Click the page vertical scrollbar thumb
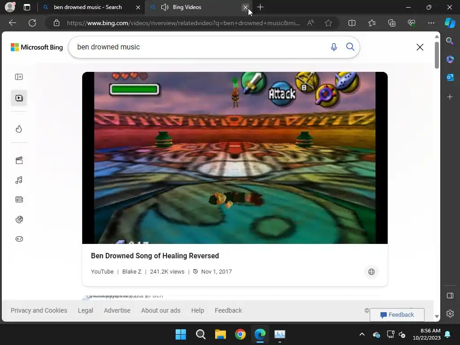Viewport: 460px width, 345px height. coord(437,55)
